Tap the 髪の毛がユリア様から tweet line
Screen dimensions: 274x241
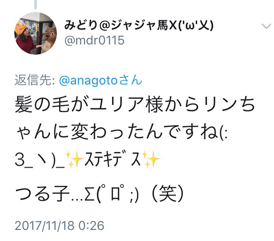pos(134,104)
